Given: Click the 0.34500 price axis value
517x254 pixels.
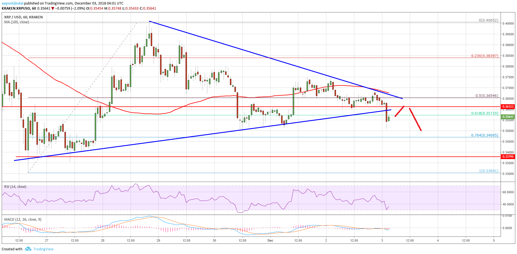Looking at the screenshot, I should coord(508,142).
